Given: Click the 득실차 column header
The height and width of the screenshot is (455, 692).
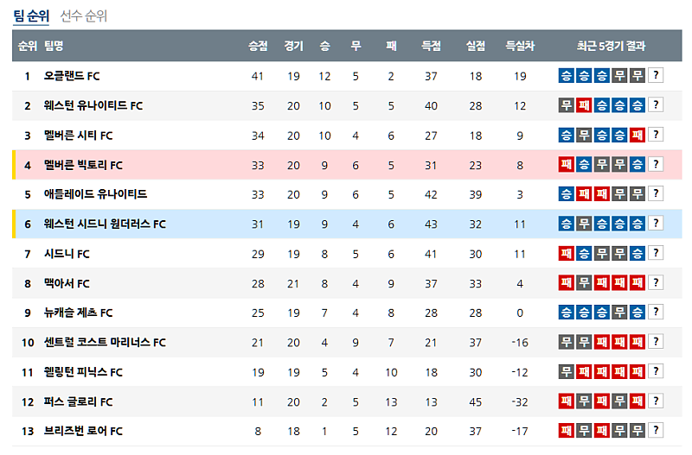Looking at the screenshot, I should click(x=520, y=46).
